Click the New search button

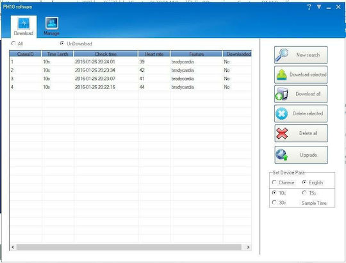301,55
